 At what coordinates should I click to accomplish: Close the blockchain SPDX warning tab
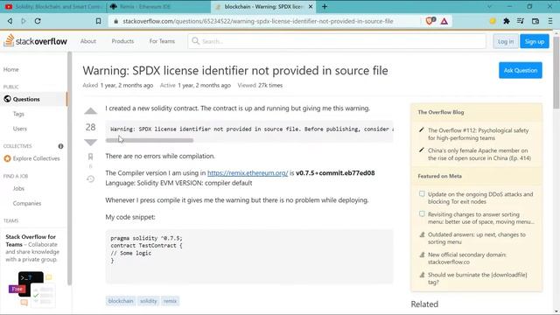coord(311,6)
